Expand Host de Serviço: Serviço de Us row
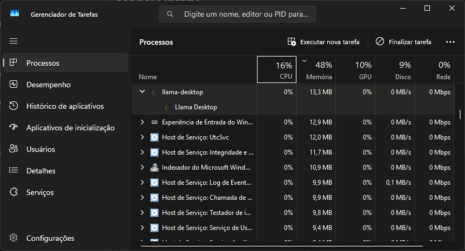 click(x=143, y=227)
